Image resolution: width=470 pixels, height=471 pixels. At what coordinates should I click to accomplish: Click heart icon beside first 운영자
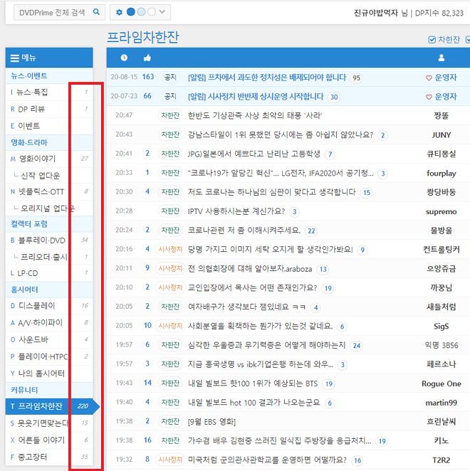pyautogui.click(x=429, y=78)
